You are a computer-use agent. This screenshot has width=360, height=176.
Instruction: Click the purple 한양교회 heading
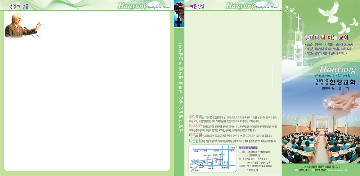(195, 117)
